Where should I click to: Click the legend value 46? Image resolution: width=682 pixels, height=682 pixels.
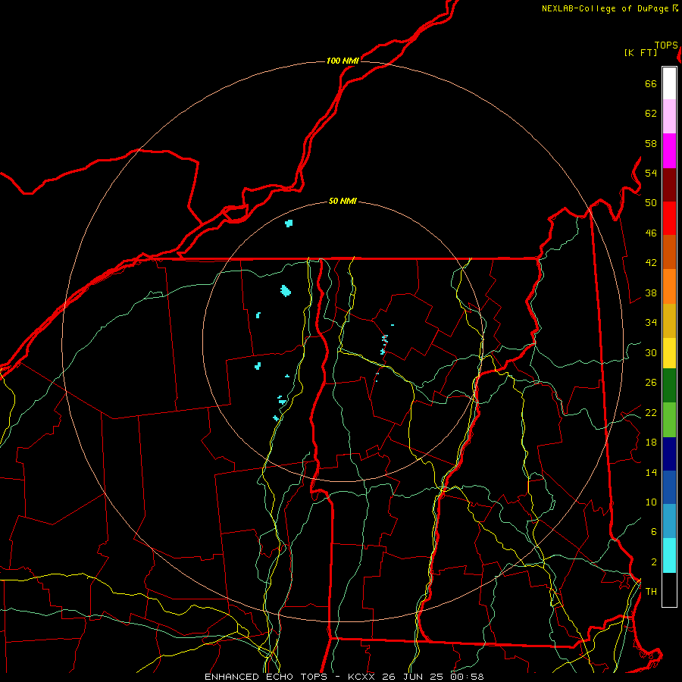pos(651,233)
